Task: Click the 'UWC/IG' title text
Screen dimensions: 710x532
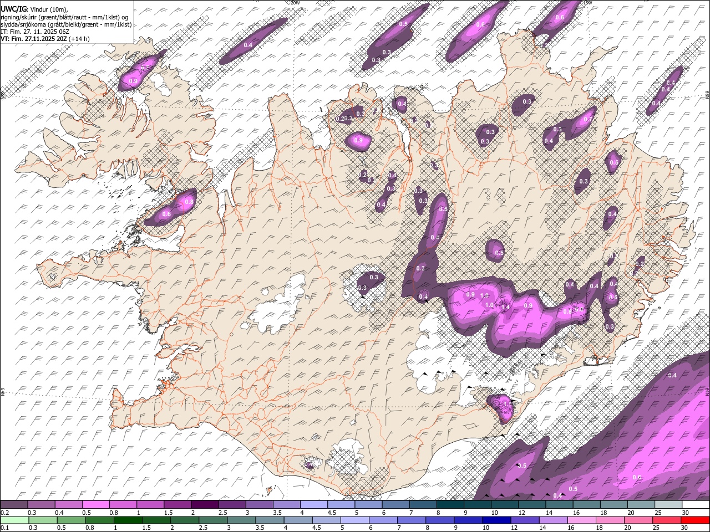Action: (x=13, y=9)
